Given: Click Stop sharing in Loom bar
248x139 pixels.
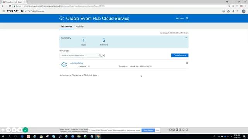Looking at the screenshot, I should pyautogui.click(x=148, y=130).
